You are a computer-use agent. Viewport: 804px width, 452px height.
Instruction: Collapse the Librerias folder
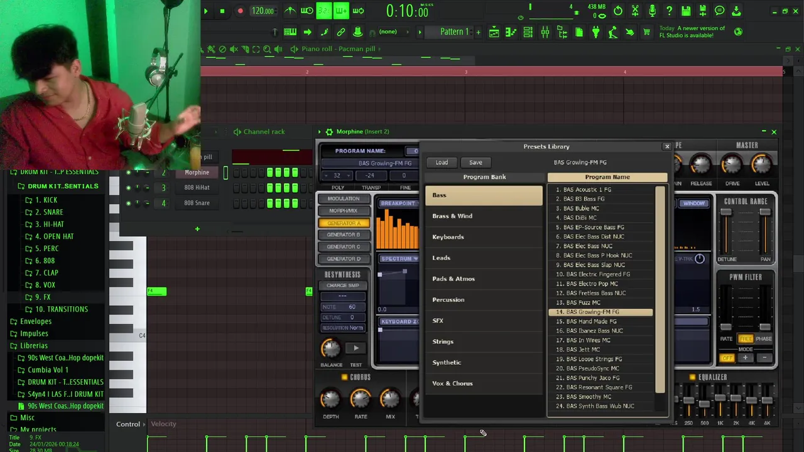tap(34, 345)
